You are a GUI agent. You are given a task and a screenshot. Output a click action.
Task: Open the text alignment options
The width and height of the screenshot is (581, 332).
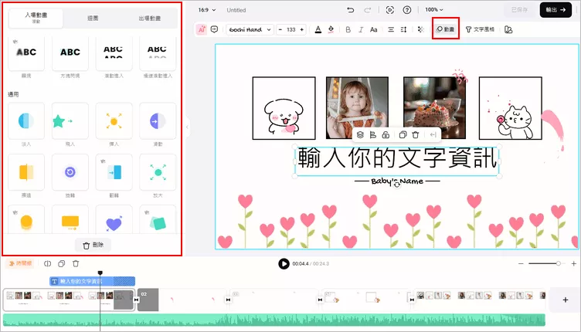click(391, 29)
